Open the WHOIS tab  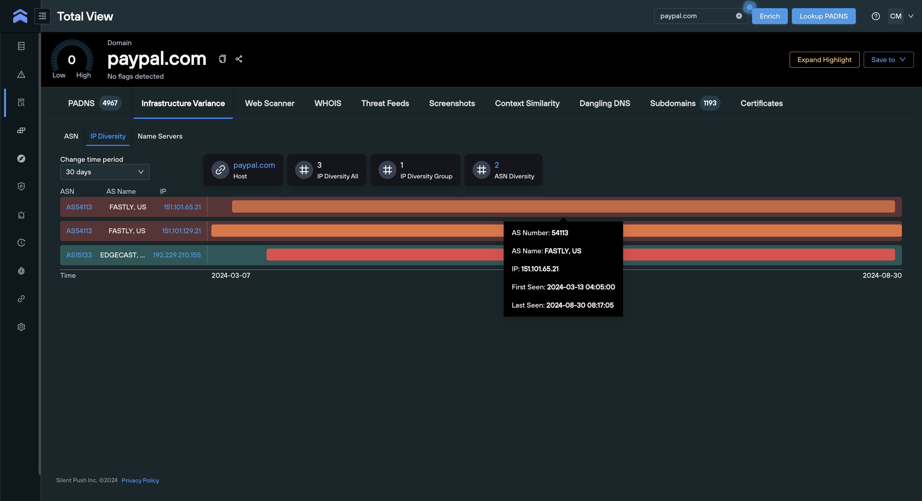(327, 103)
